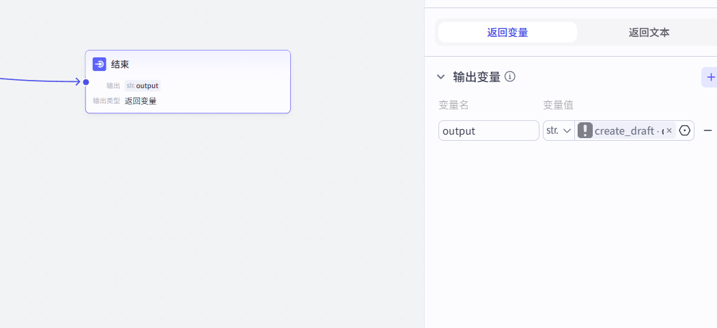The height and width of the screenshot is (328, 717).
Task: Click the create_draft variable value chip
Action: [x=625, y=131]
